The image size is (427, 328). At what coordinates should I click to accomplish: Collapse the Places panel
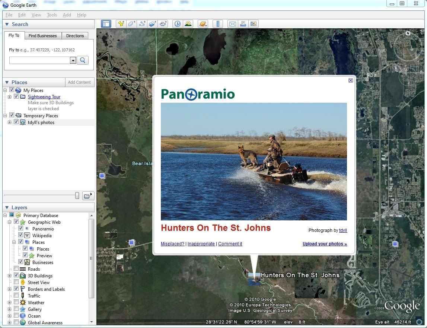tap(7, 82)
